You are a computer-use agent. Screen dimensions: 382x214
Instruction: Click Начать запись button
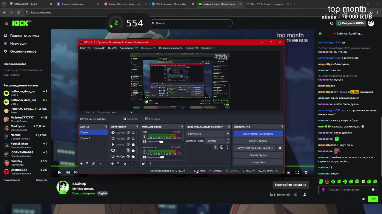click(258, 141)
